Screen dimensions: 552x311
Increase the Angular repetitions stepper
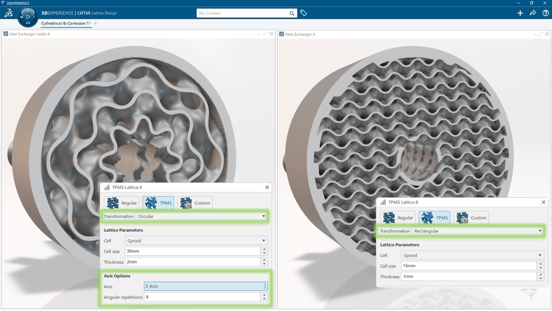264,295
